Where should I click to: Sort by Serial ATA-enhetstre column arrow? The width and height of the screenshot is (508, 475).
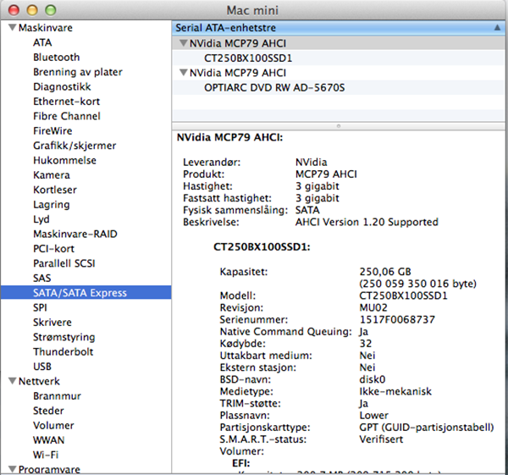497,28
